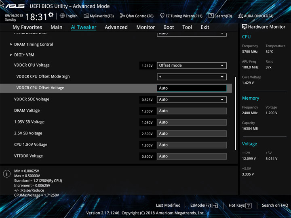Click the 2.500V SB value box
The height and width of the screenshot is (218, 291).
point(147,134)
